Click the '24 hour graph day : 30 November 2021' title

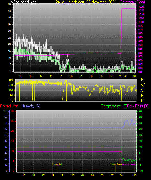coord(86,2)
